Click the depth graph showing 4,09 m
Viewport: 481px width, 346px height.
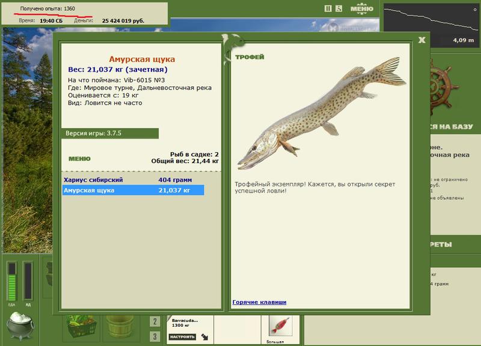tap(431, 25)
